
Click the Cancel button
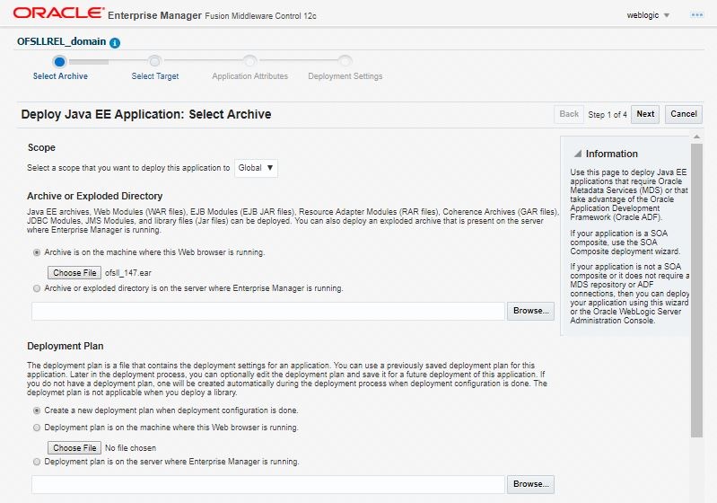(x=684, y=114)
